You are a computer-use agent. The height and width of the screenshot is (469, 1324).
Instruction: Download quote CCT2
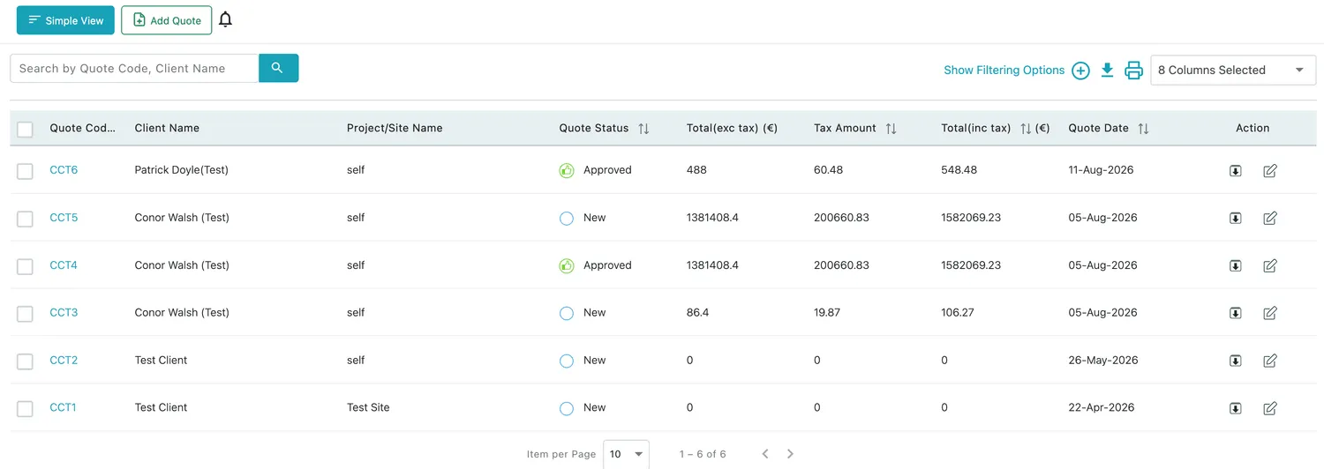pyautogui.click(x=1236, y=361)
